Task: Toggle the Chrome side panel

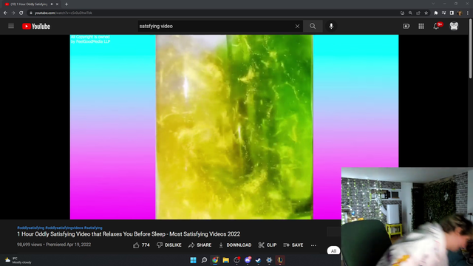Action: coord(452,13)
